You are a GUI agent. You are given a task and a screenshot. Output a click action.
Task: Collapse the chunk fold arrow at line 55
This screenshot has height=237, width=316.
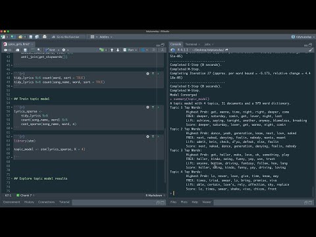[x=12, y=107]
